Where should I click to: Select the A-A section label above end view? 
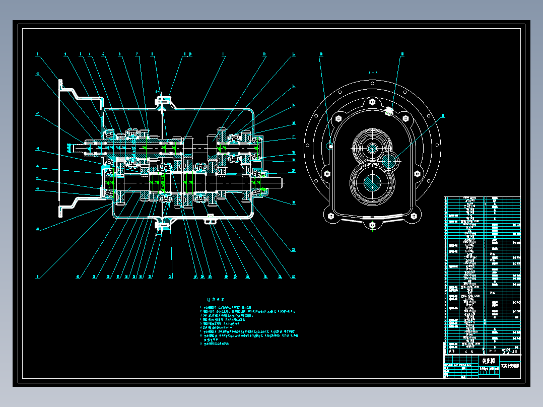[373, 73]
